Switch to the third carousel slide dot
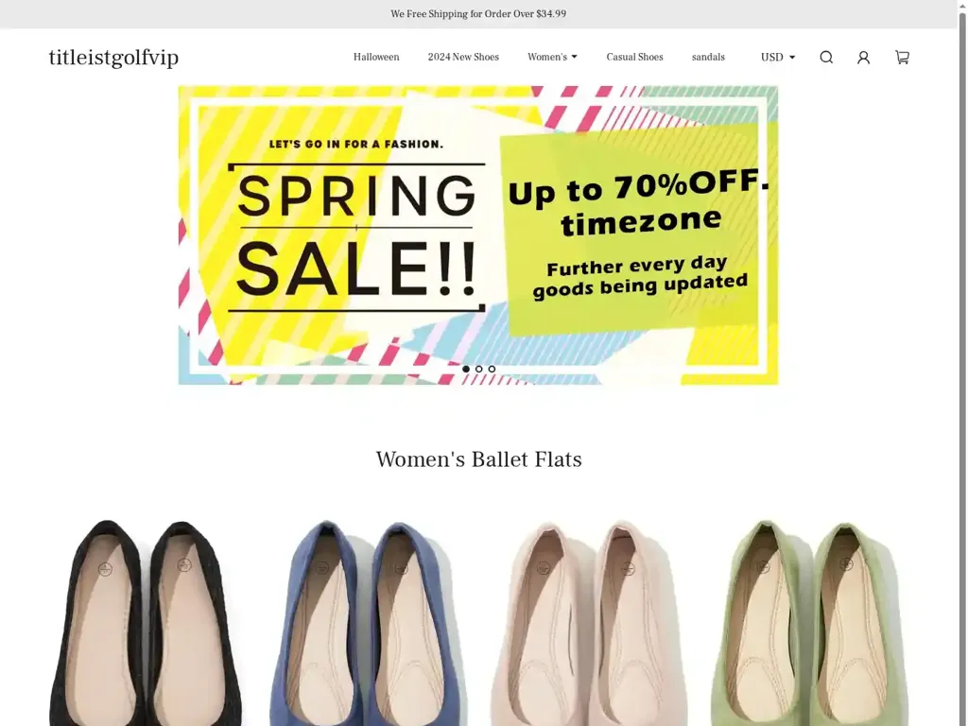 pos(492,370)
